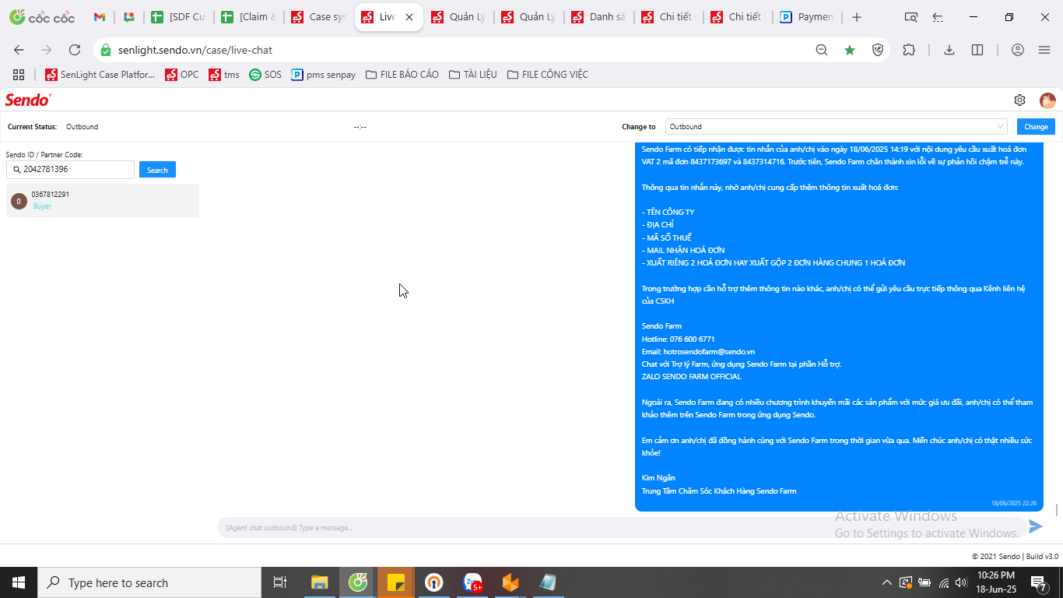
Task: Open the tms bookmark
Action: pos(224,75)
